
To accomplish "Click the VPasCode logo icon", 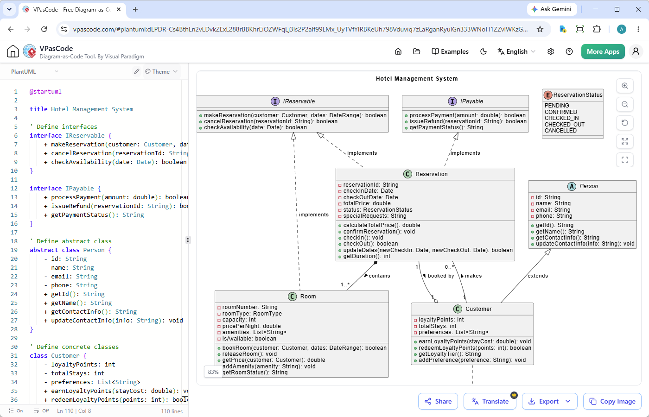I will click(29, 51).
